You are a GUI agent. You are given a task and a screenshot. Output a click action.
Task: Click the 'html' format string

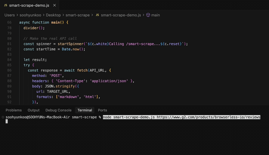click(x=90, y=97)
